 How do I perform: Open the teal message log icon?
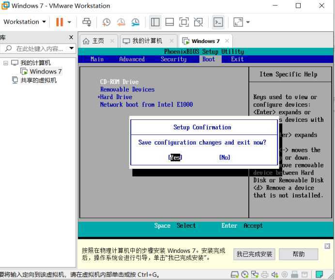point(320,274)
